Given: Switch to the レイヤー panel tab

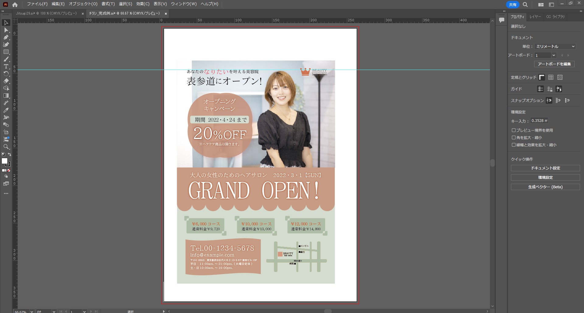Looking at the screenshot, I should click(x=535, y=17).
